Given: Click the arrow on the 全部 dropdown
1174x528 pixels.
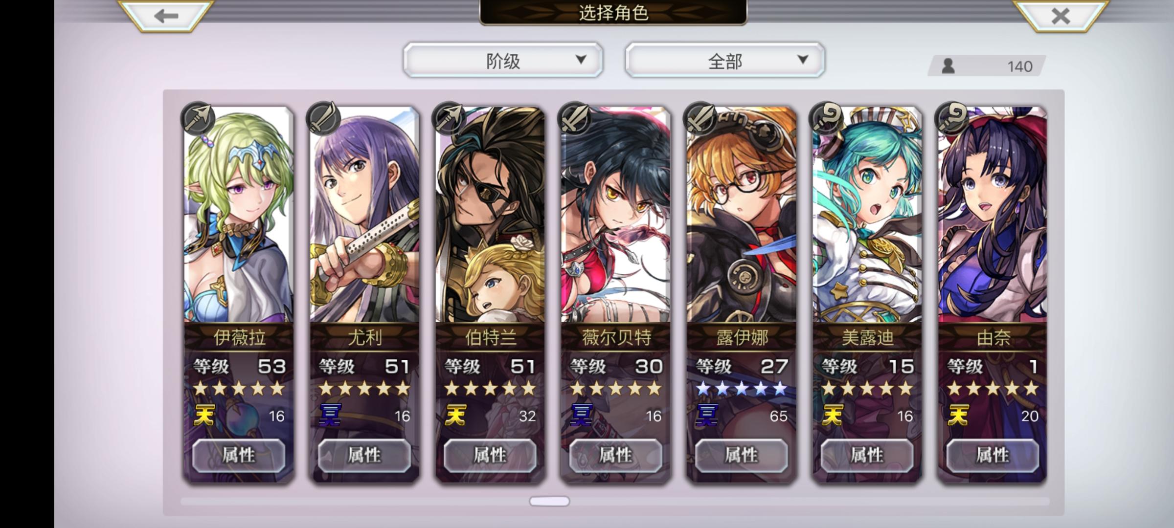Looking at the screenshot, I should click(803, 60).
